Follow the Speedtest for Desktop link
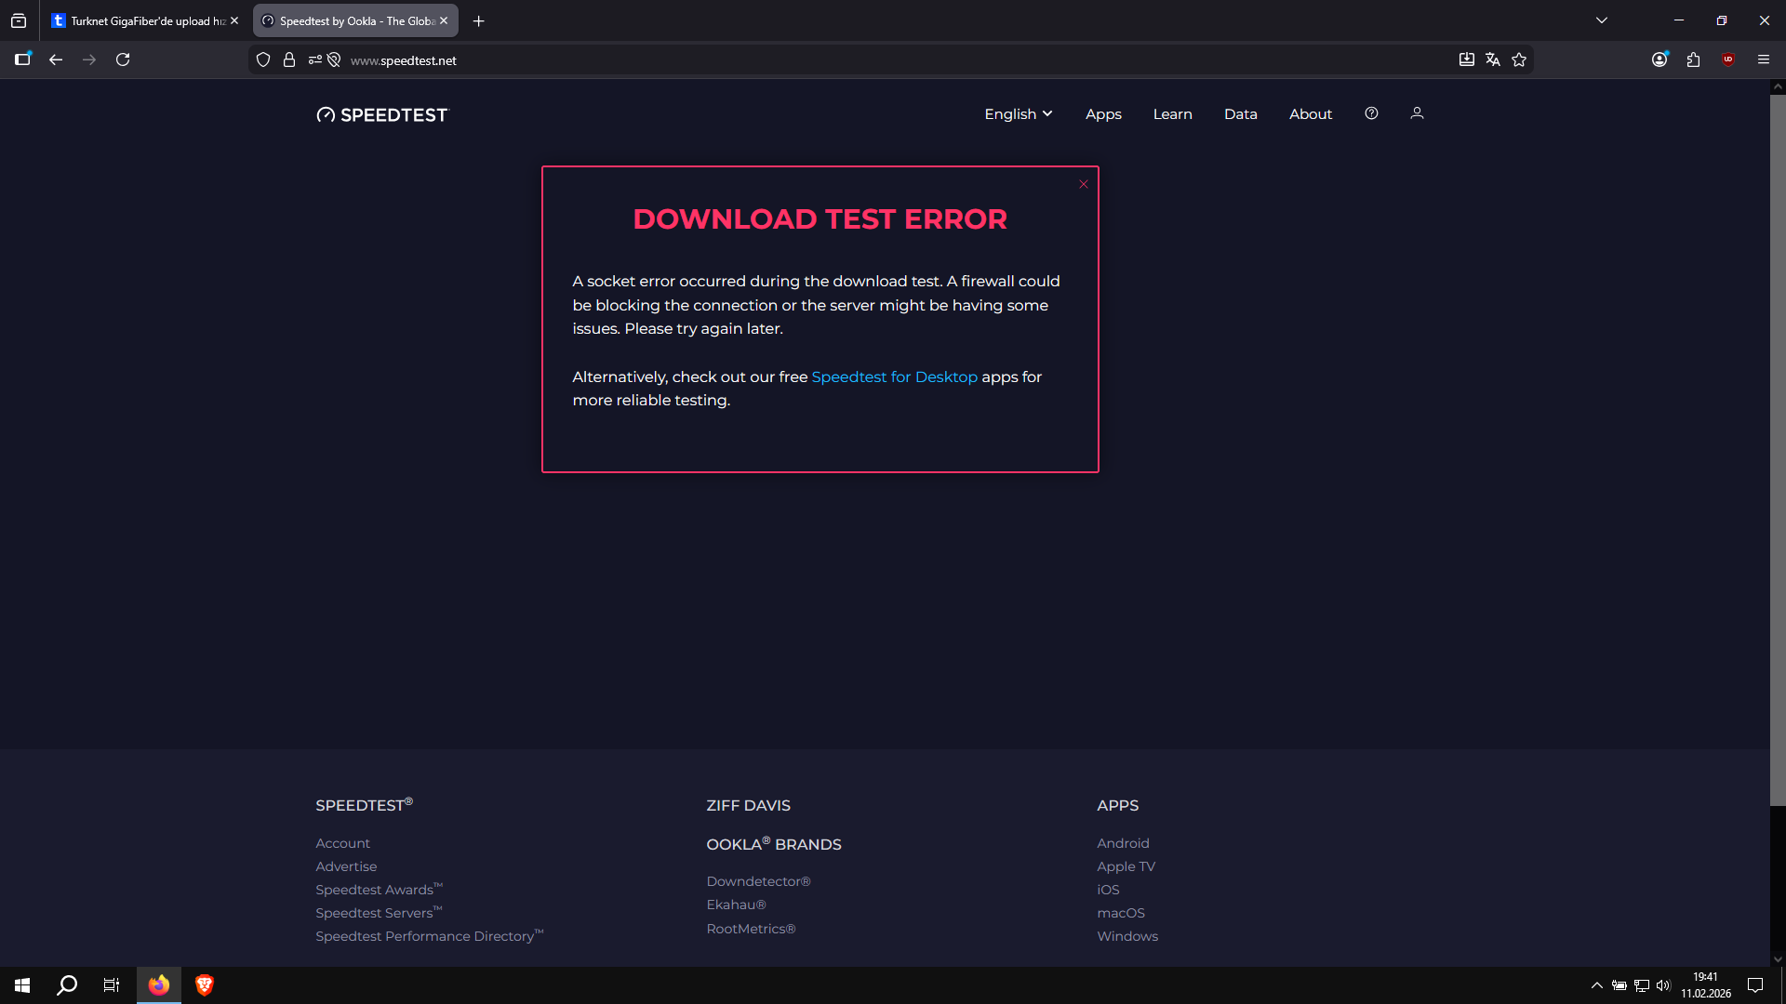This screenshot has height=1004, width=1786. (894, 376)
